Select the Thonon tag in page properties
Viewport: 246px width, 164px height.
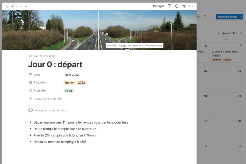[69, 83]
